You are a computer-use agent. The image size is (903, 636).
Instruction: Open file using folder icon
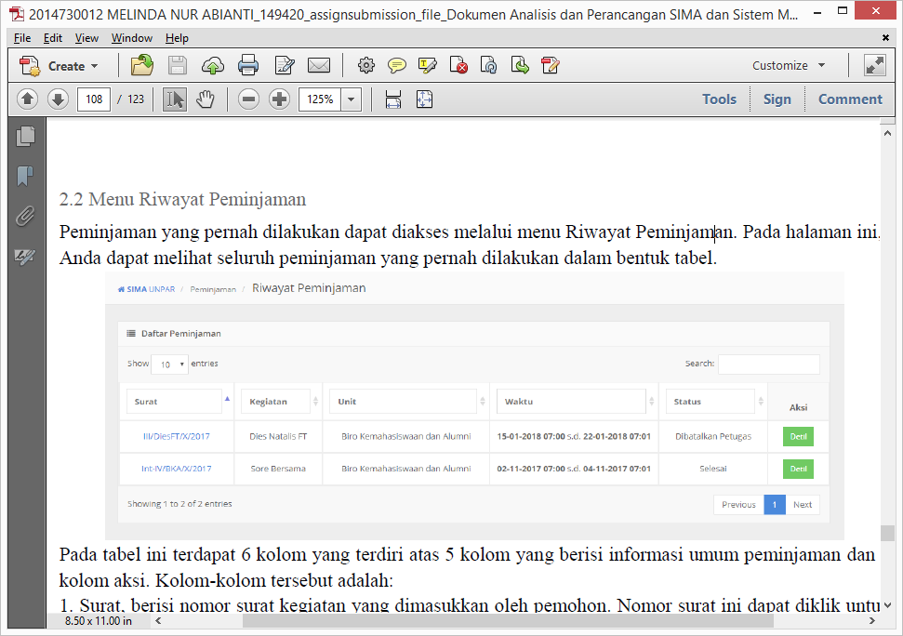click(142, 66)
